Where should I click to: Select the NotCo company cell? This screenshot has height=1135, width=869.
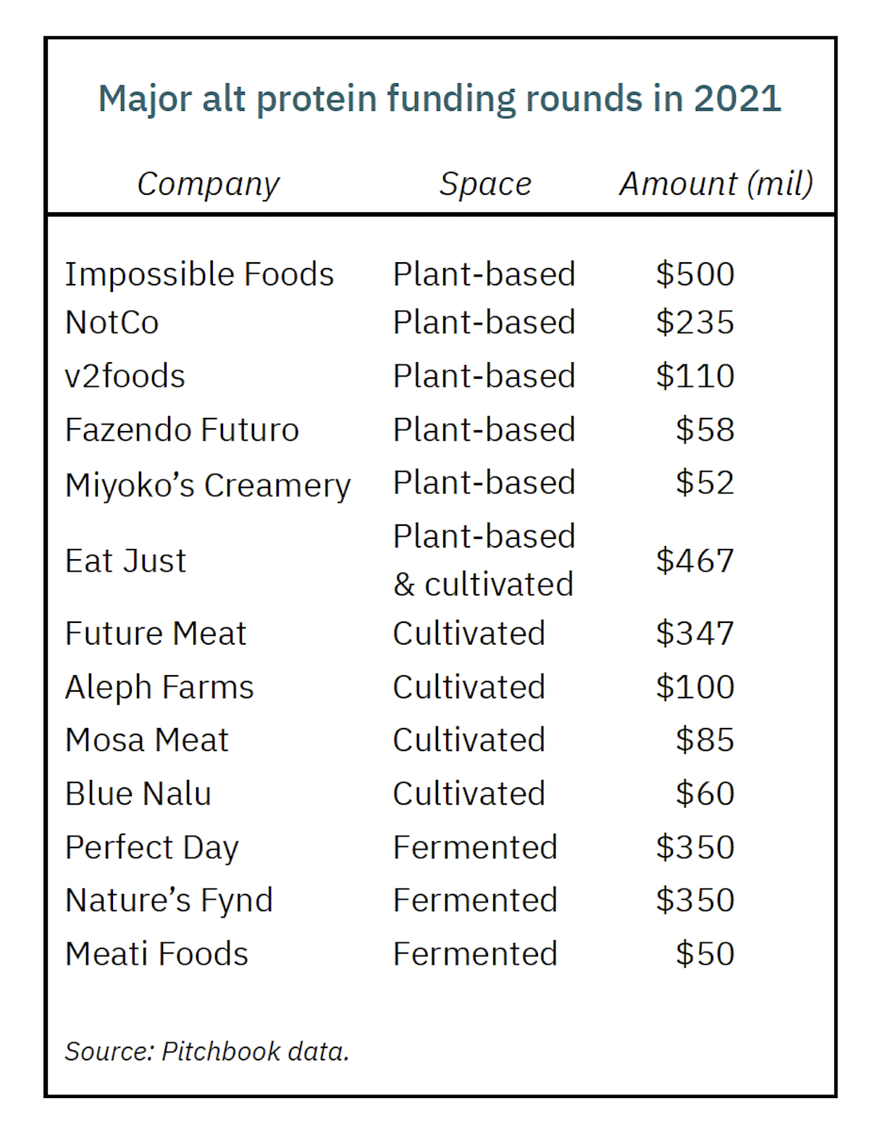pos(112,322)
